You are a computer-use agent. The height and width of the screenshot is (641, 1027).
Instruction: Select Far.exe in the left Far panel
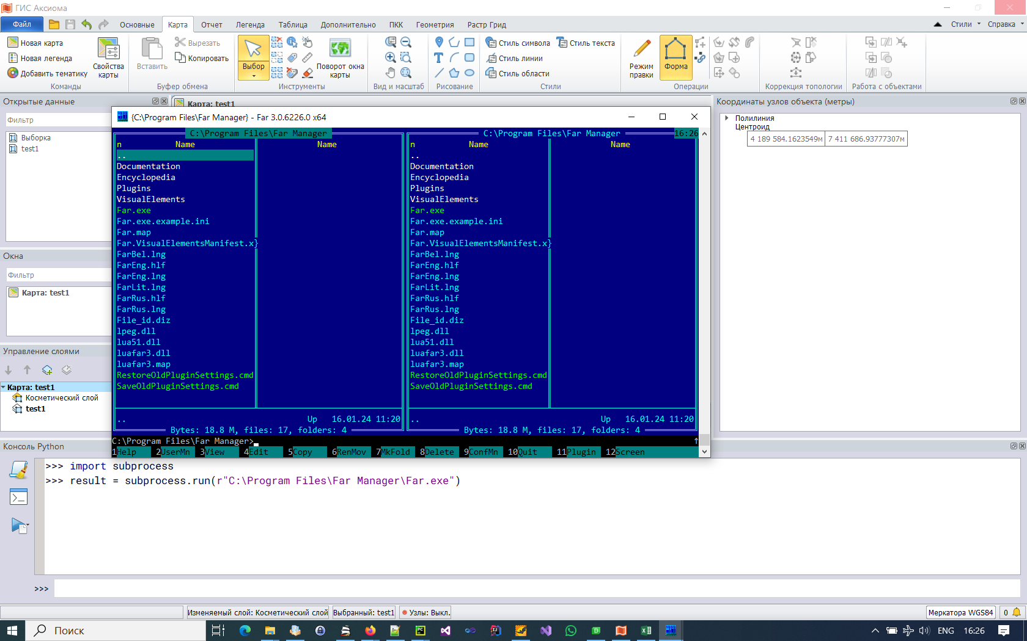[x=134, y=211]
